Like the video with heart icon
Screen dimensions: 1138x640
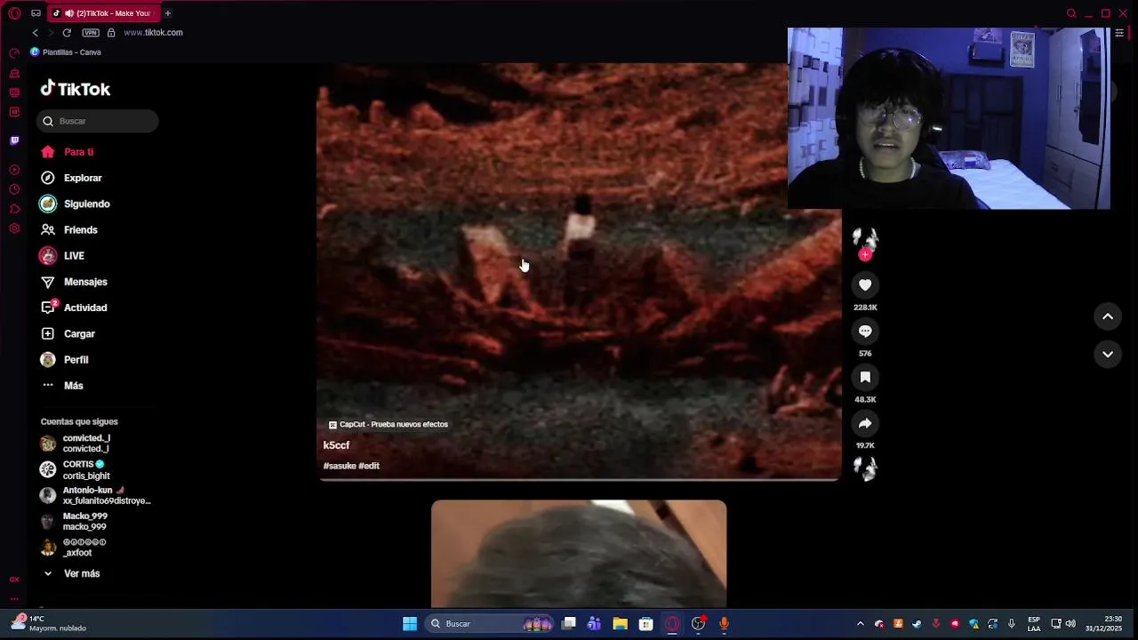click(x=865, y=285)
